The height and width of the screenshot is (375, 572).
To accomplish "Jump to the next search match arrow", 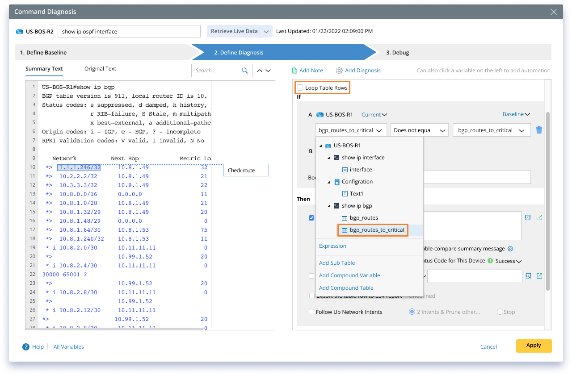I will (268, 71).
